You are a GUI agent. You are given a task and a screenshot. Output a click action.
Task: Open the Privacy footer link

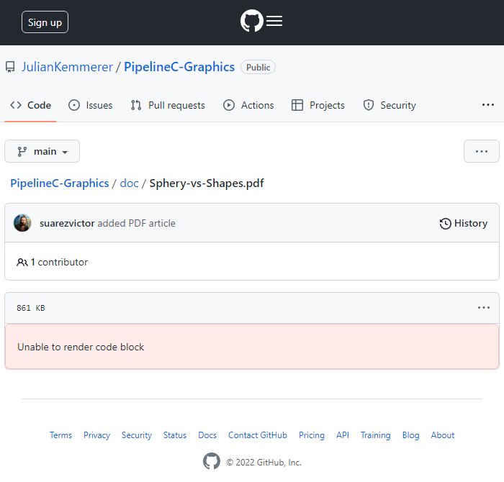tap(96, 435)
